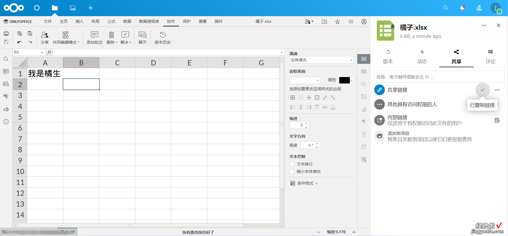Apply diagonal up border icon
The height and width of the screenshot is (236, 508).
click(x=325, y=98)
